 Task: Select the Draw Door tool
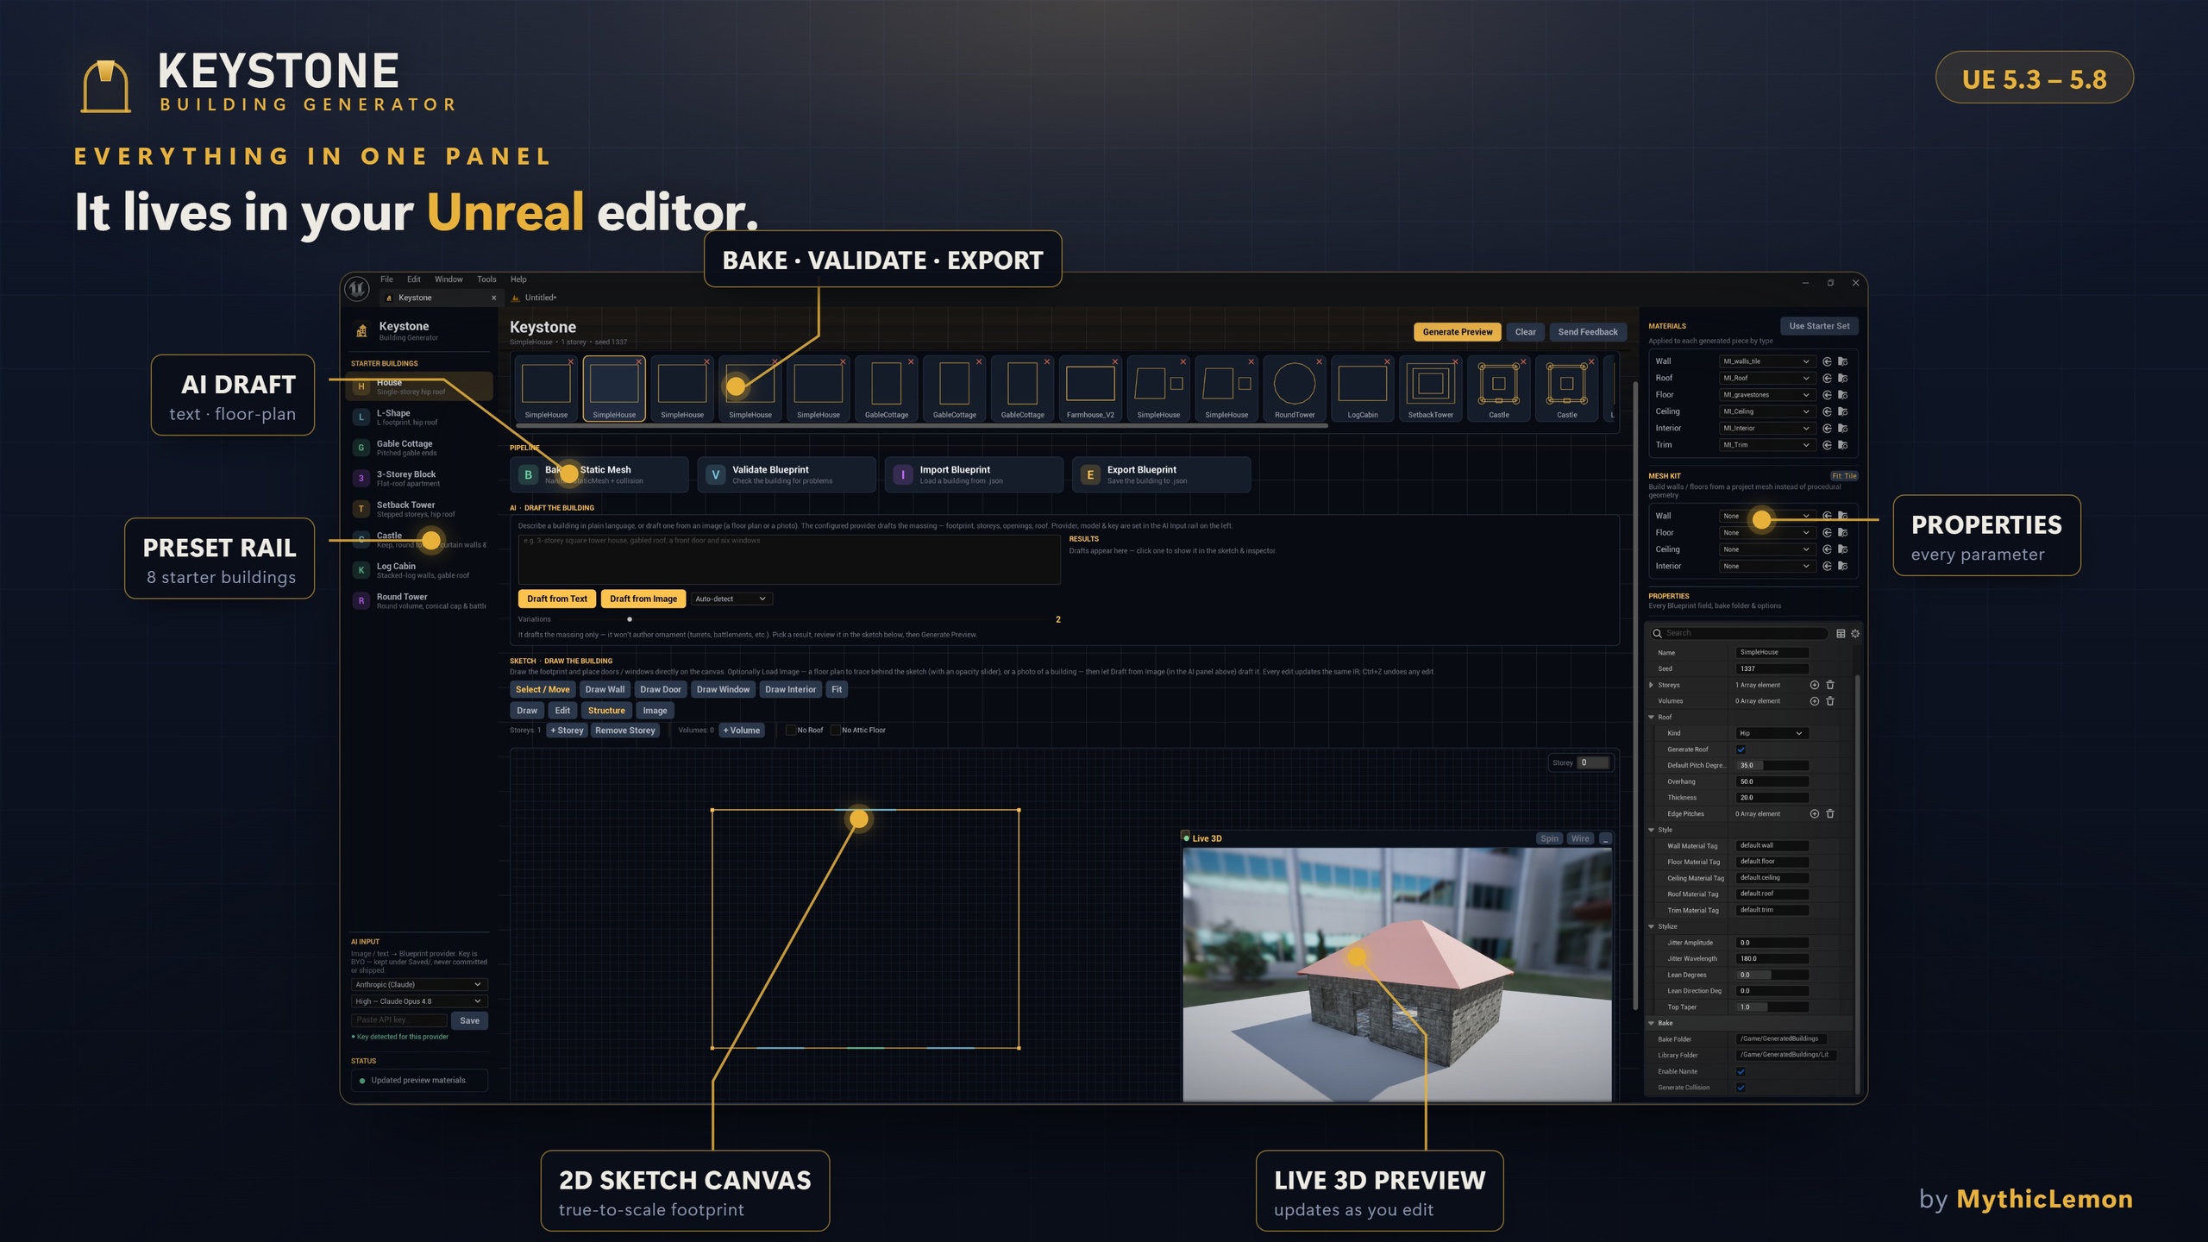pos(660,690)
